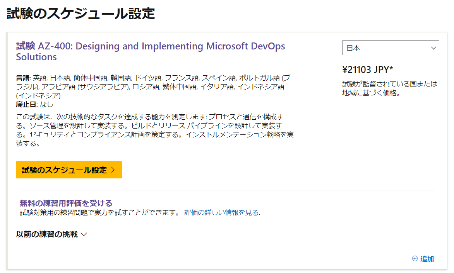The width and height of the screenshot is (454, 273).
Task: Click the price note 試験が監督されている国または地域
Action: (x=389, y=88)
